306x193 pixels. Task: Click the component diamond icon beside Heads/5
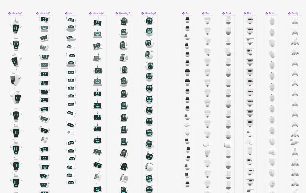116,13
